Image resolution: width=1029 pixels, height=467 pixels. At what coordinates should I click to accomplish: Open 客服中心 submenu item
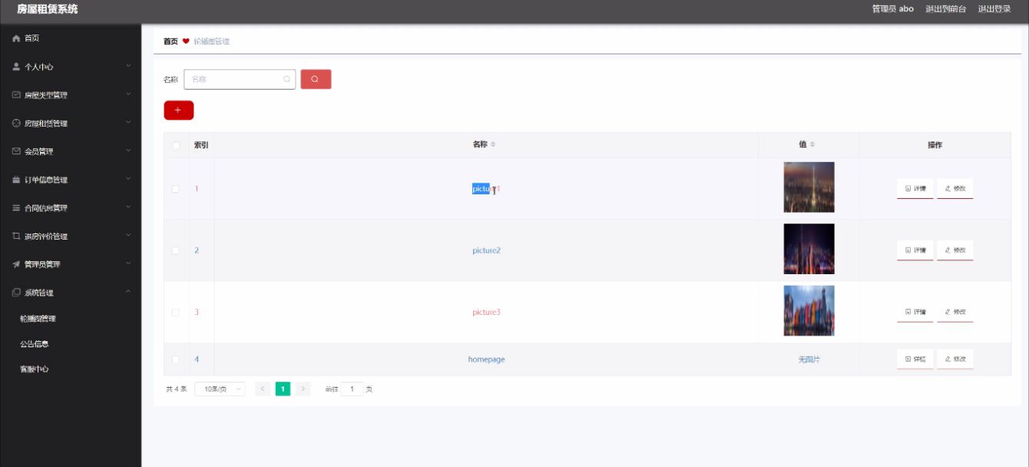tap(35, 369)
